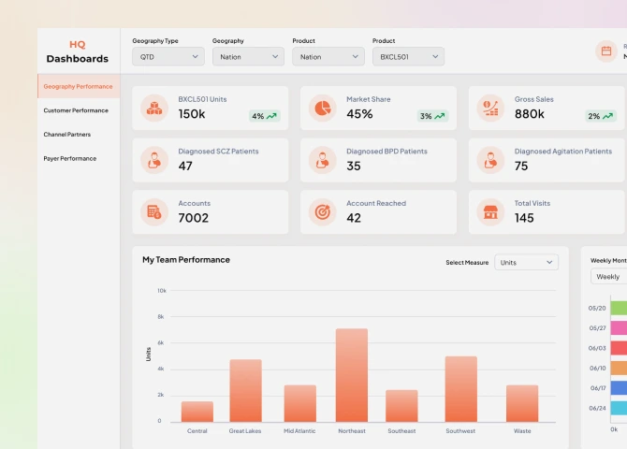The height and width of the screenshot is (449, 627).
Task: Click the BXCL501 Units boxes icon
Action: point(154,108)
